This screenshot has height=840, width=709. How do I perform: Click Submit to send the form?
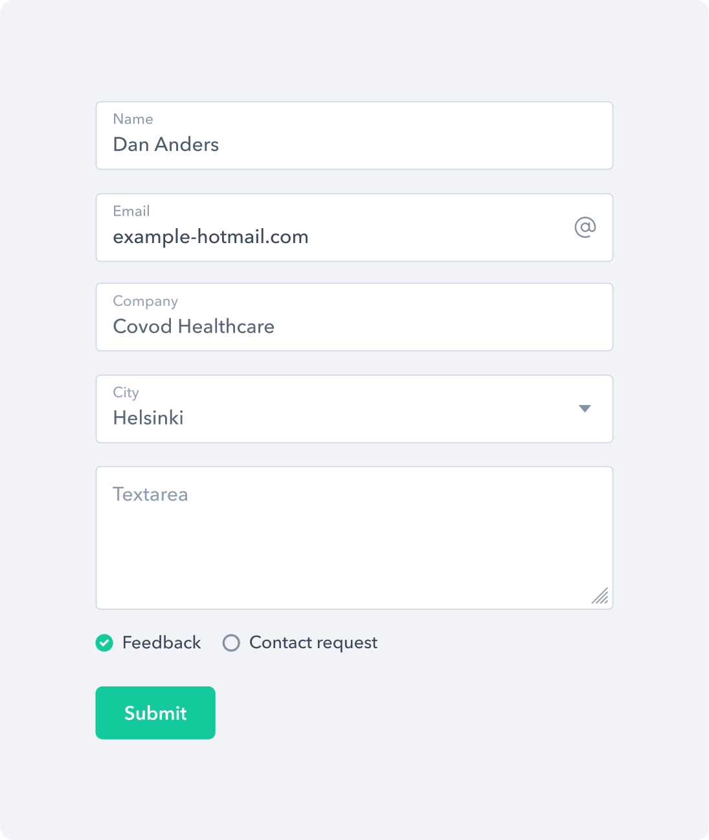(x=155, y=712)
